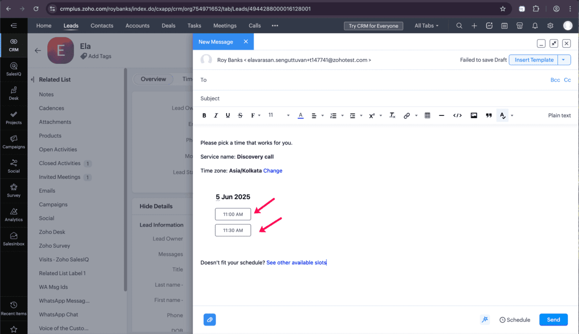Open the AI writing assistant wand icon
Screen dimensions: 579x334
[x=485, y=320]
